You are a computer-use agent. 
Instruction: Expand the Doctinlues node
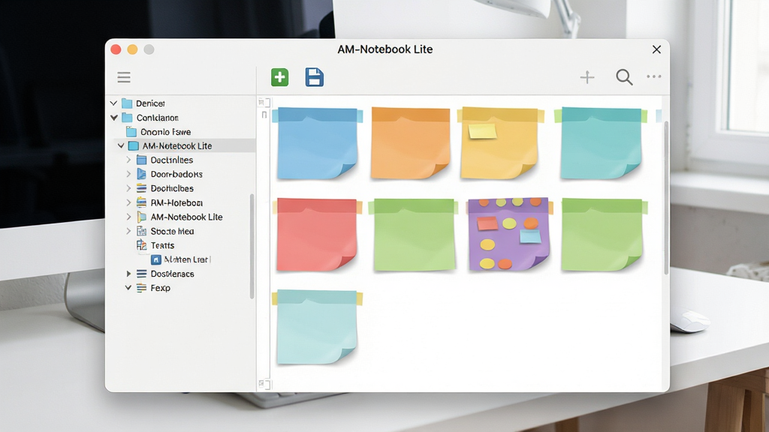128,160
